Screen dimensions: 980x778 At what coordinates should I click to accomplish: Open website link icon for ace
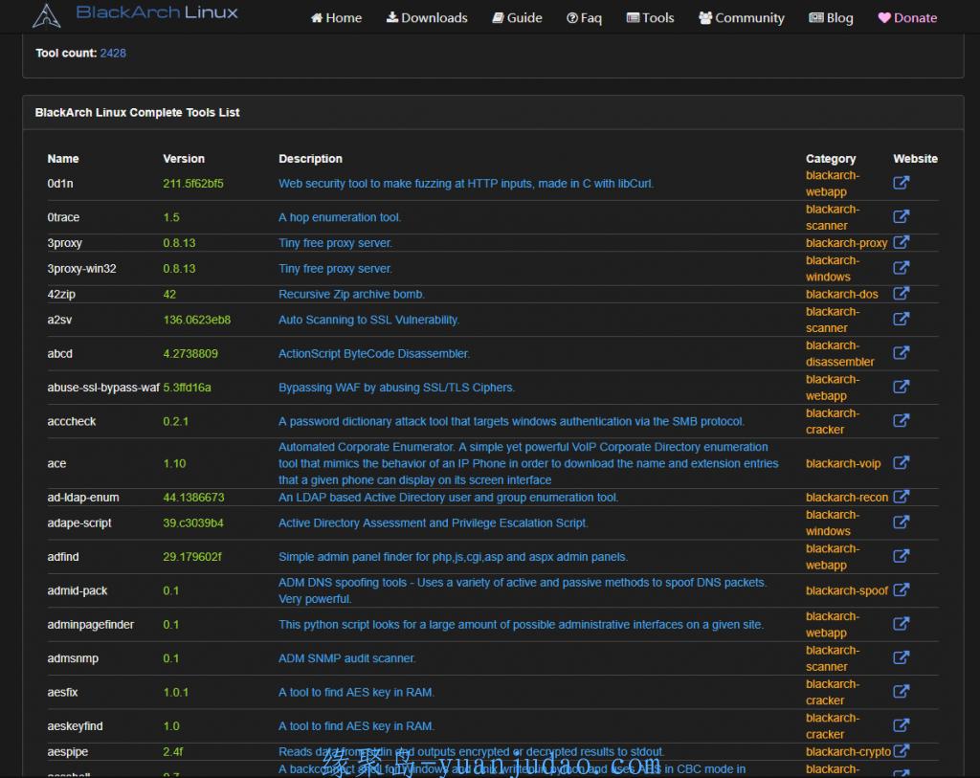coord(901,463)
